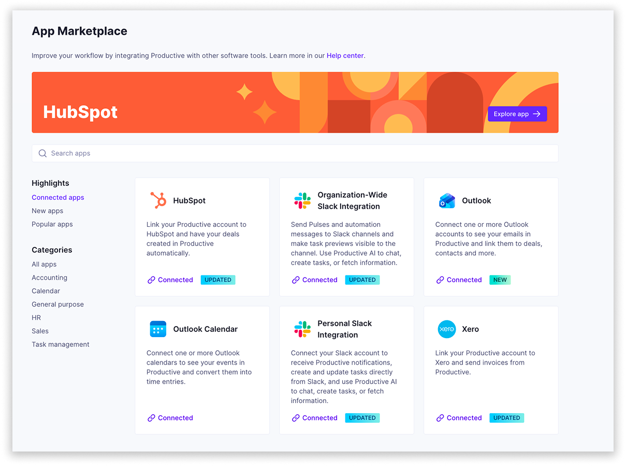The height and width of the screenshot is (466, 626).
Task: Click Connected text on Xero card
Action: click(x=464, y=418)
